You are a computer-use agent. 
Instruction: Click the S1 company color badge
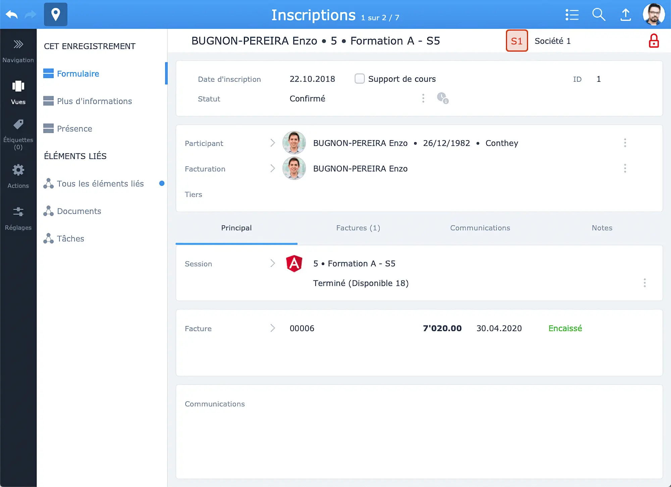(517, 41)
